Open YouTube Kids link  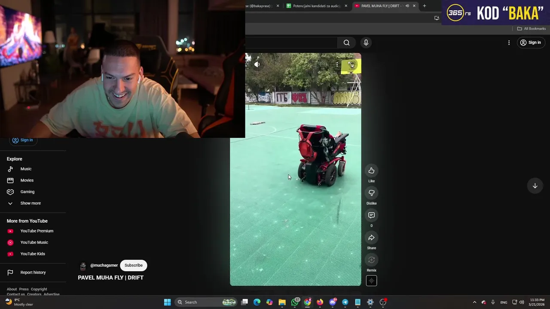pyautogui.click(x=33, y=254)
